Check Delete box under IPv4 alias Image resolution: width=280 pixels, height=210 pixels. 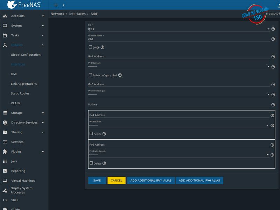click(x=91, y=134)
